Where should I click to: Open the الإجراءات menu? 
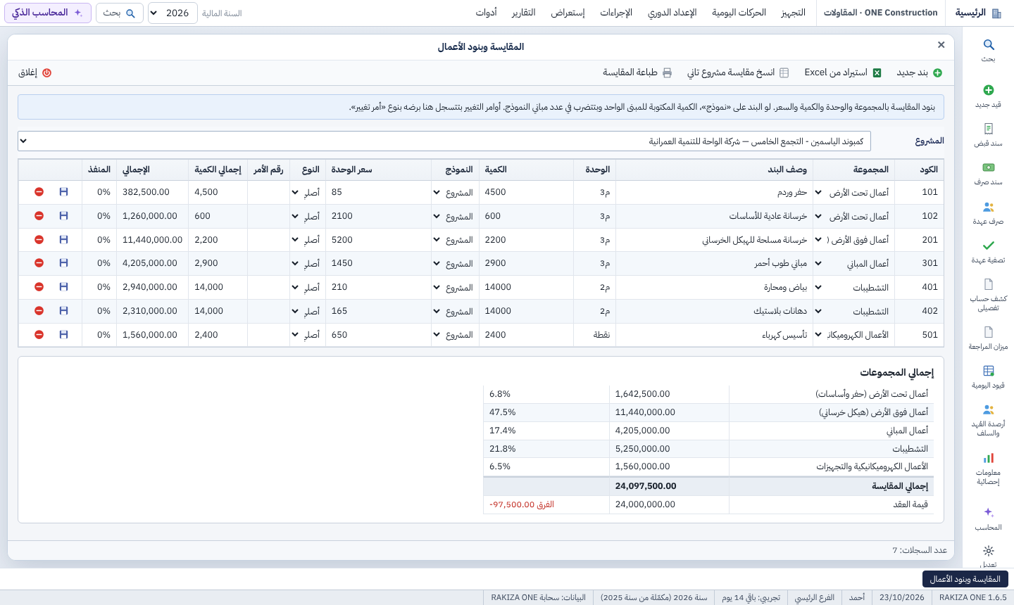[x=616, y=13]
